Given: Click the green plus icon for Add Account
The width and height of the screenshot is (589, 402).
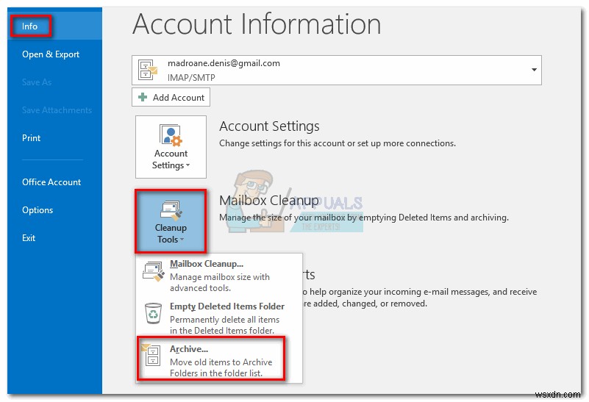Looking at the screenshot, I should pyautogui.click(x=143, y=98).
